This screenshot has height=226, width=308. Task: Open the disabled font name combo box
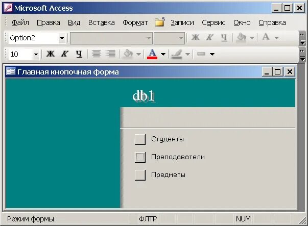[111, 38]
